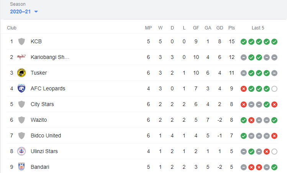Click the GD column header
This screenshot has width=287, height=173.
(x=220, y=28)
